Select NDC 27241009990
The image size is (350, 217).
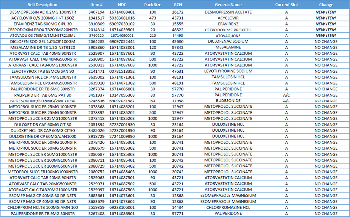(x=122, y=136)
